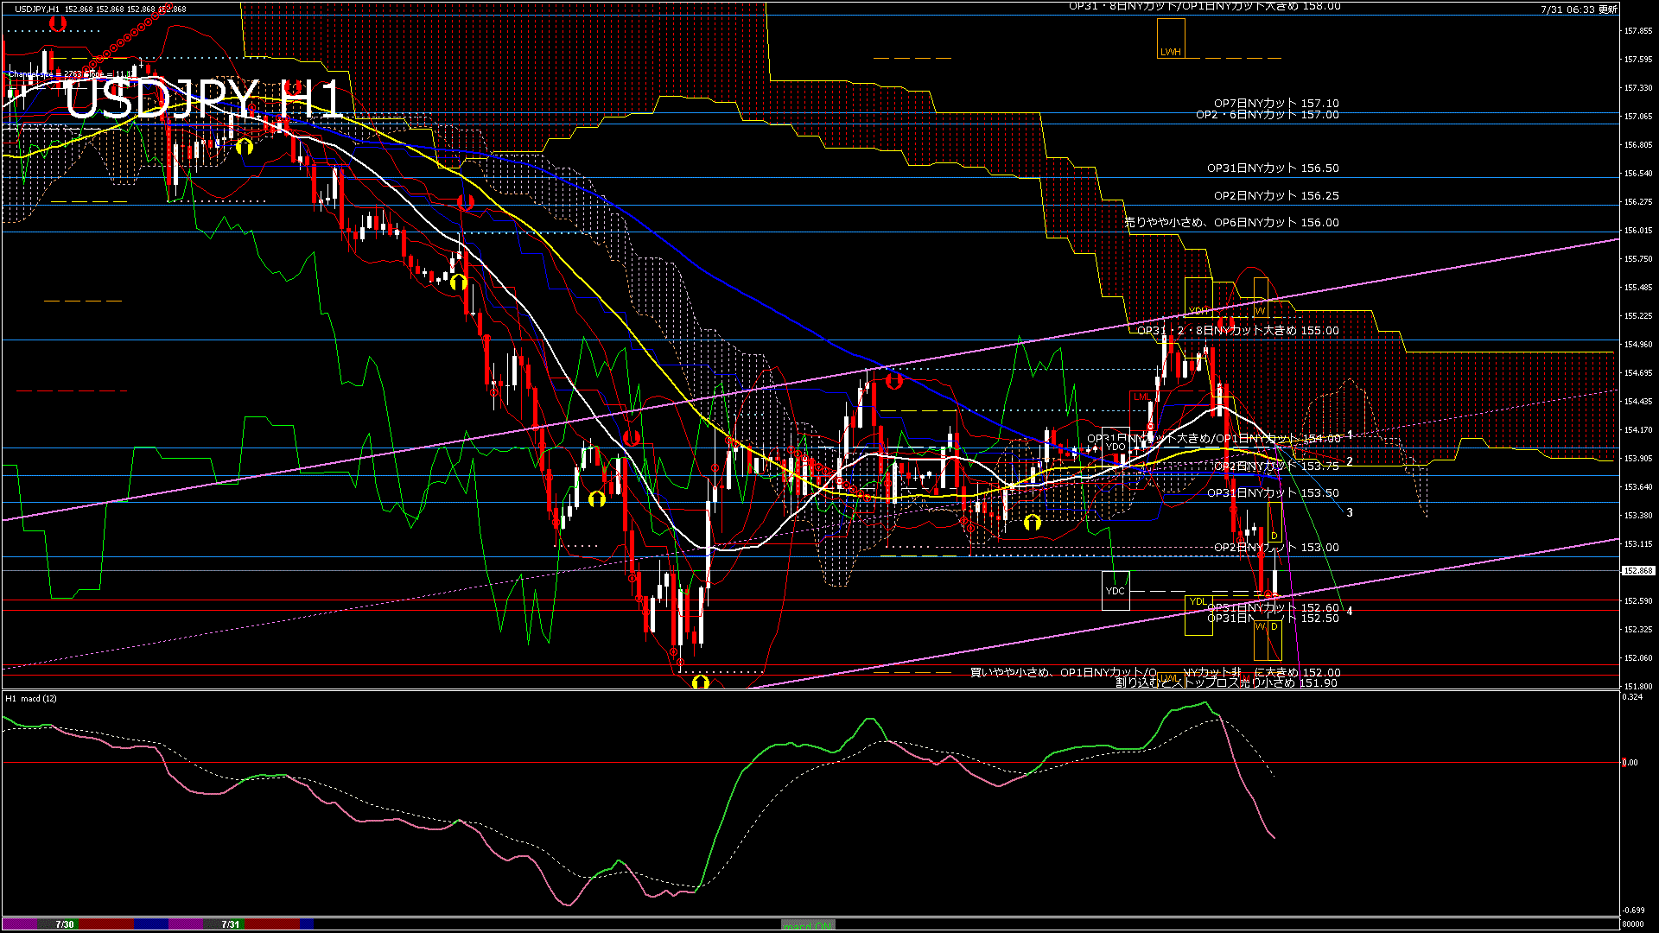This screenshot has height=933, width=1659.
Task: Click yellow up-arrow signal at chart bottom
Action: (x=701, y=682)
